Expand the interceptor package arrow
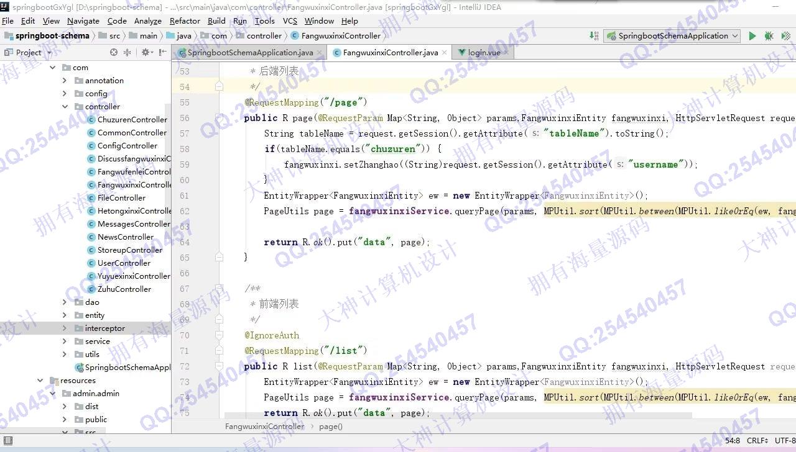Image resolution: width=796 pixels, height=452 pixels. click(65, 328)
